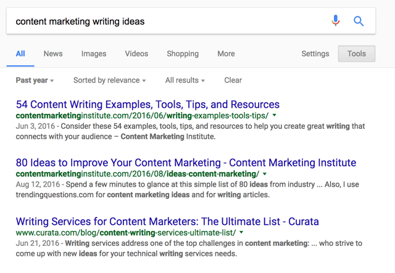The image size is (395, 273).
Task: Select the Shopping tab
Action: coord(183,54)
